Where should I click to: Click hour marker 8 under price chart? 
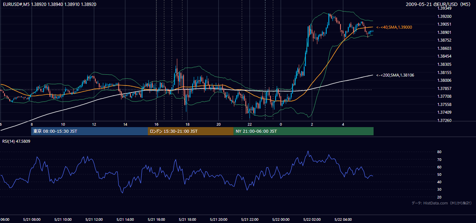click(32, 124)
